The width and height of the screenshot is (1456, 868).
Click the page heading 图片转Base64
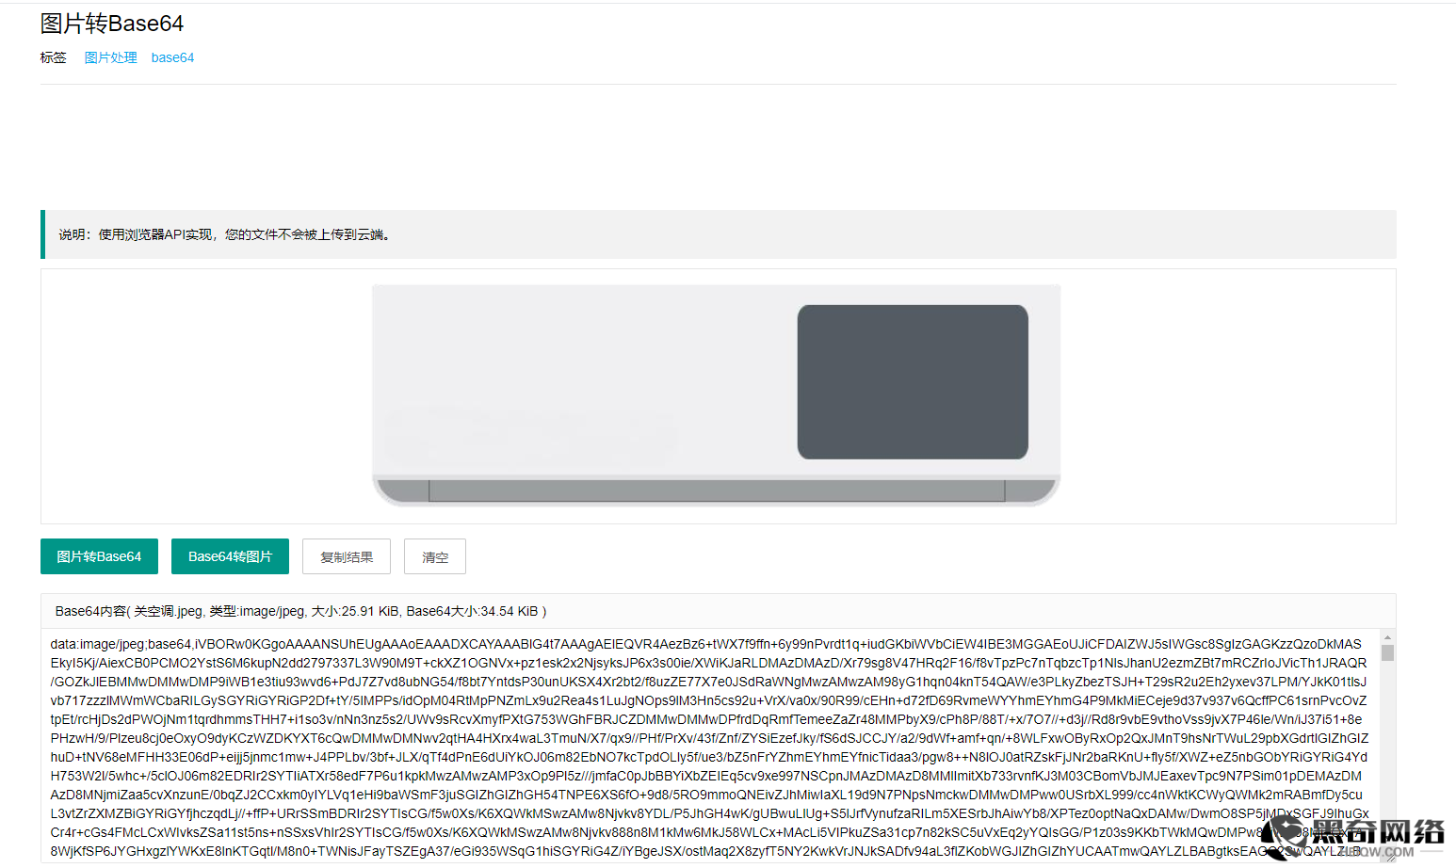(112, 24)
